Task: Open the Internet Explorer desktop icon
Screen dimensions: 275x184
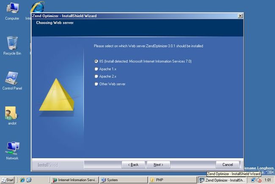Action: tap(37, 7)
